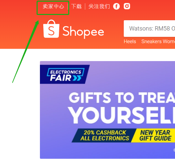Click the GIFTS TO TREAT headline
Image resolution: width=175 pixels, height=159 pixels.
coord(122,98)
